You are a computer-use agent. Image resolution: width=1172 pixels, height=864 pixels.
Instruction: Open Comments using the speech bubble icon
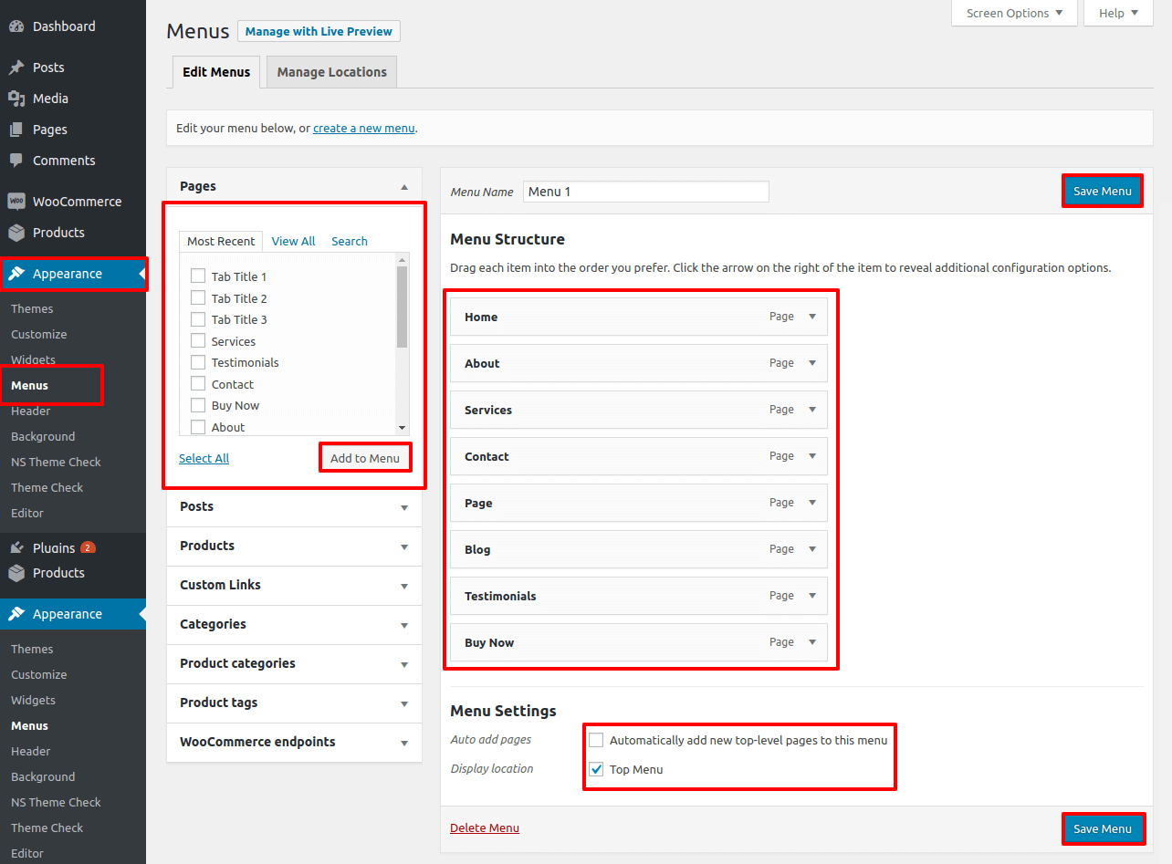(x=17, y=160)
